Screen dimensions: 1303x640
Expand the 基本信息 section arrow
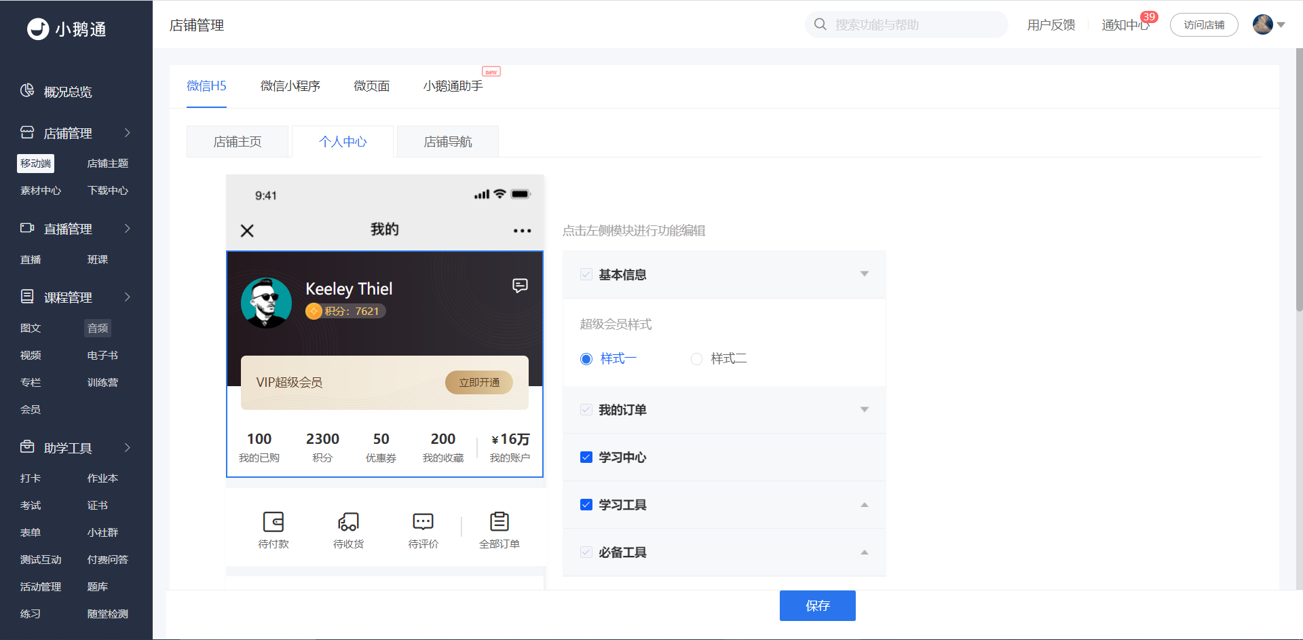pyautogui.click(x=865, y=274)
